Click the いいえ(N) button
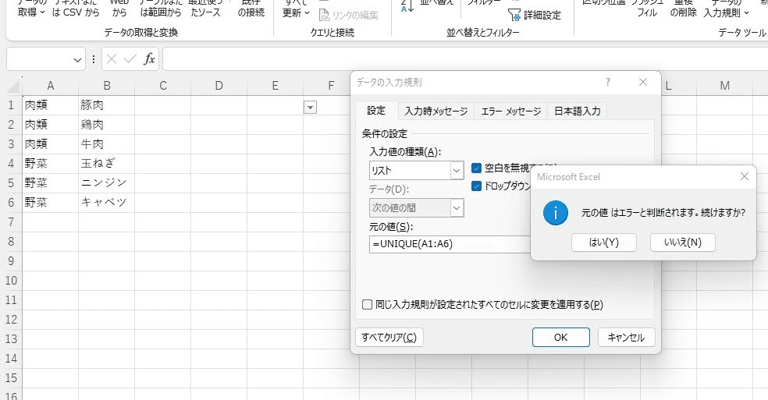 (x=683, y=242)
